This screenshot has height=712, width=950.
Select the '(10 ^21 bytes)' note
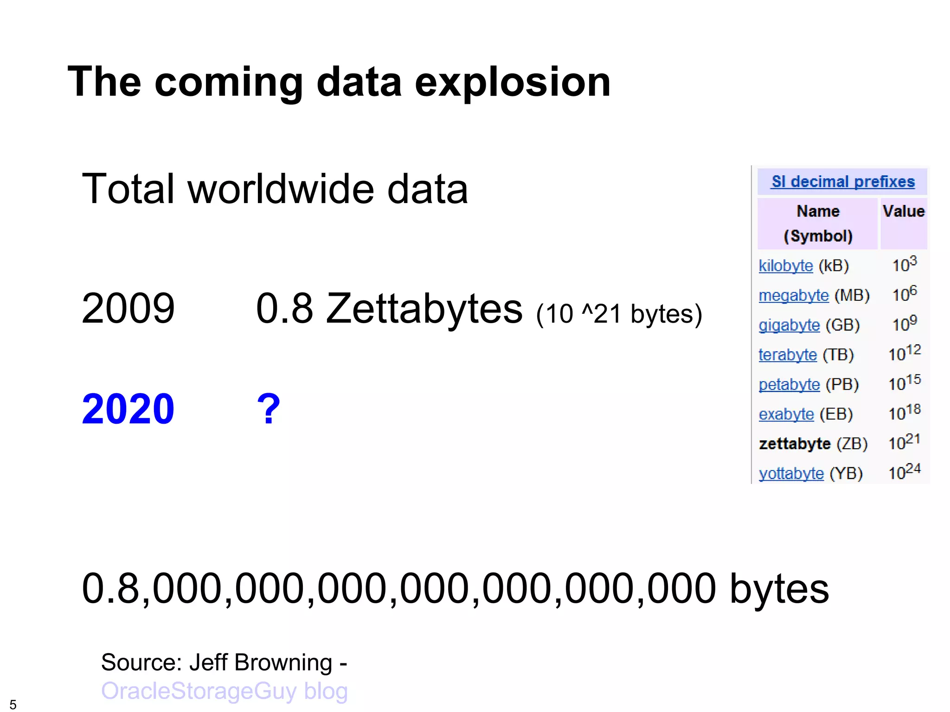(619, 314)
